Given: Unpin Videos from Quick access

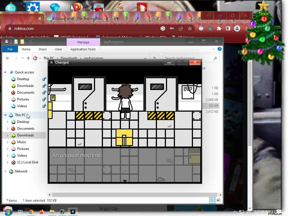Looking at the screenshot, I should point(44,106).
